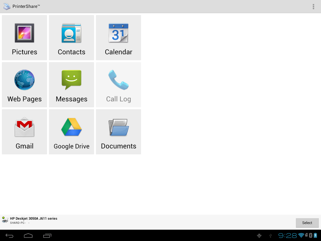Image resolution: width=321 pixels, height=241 pixels.
Task: Click the Android debugging bug icon
Action: 259,236
